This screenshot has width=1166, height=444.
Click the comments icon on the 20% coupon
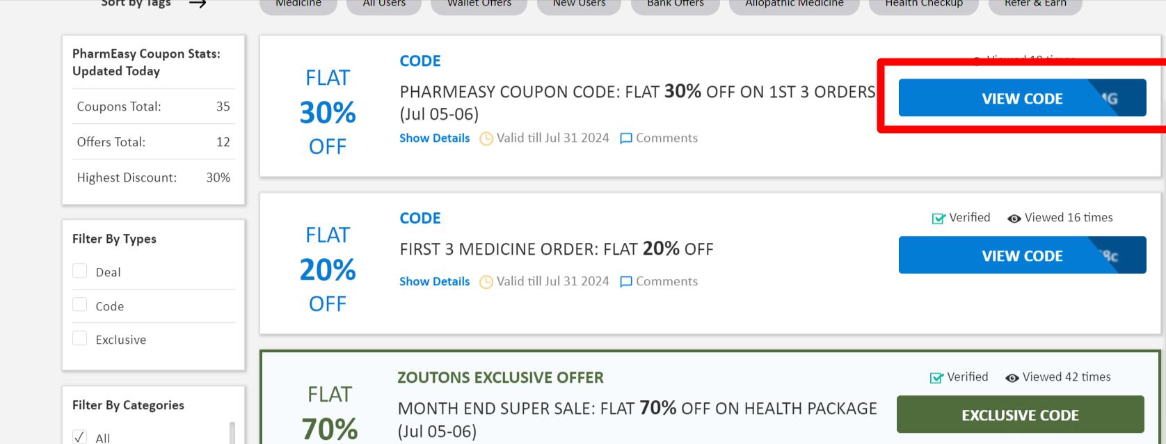tap(626, 282)
